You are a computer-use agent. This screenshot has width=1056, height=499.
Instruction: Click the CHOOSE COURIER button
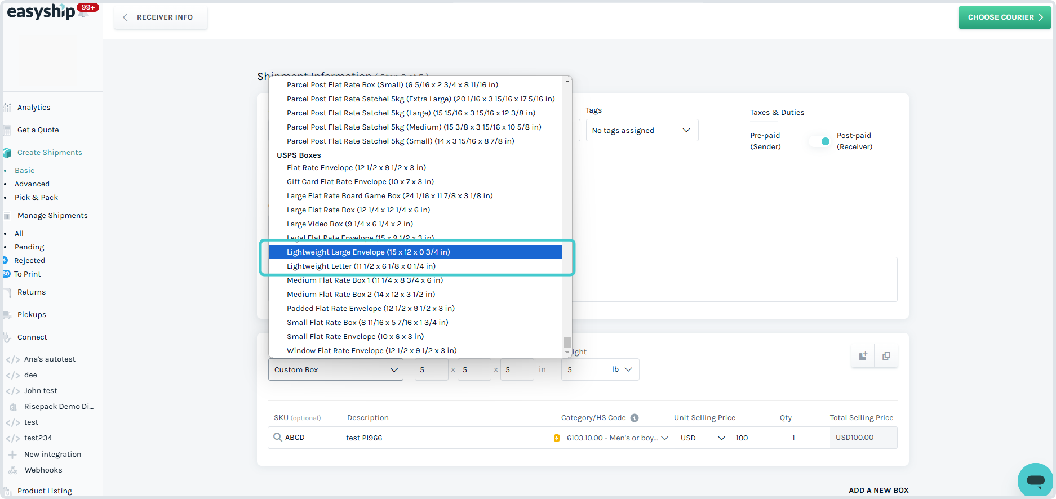[1005, 17]
